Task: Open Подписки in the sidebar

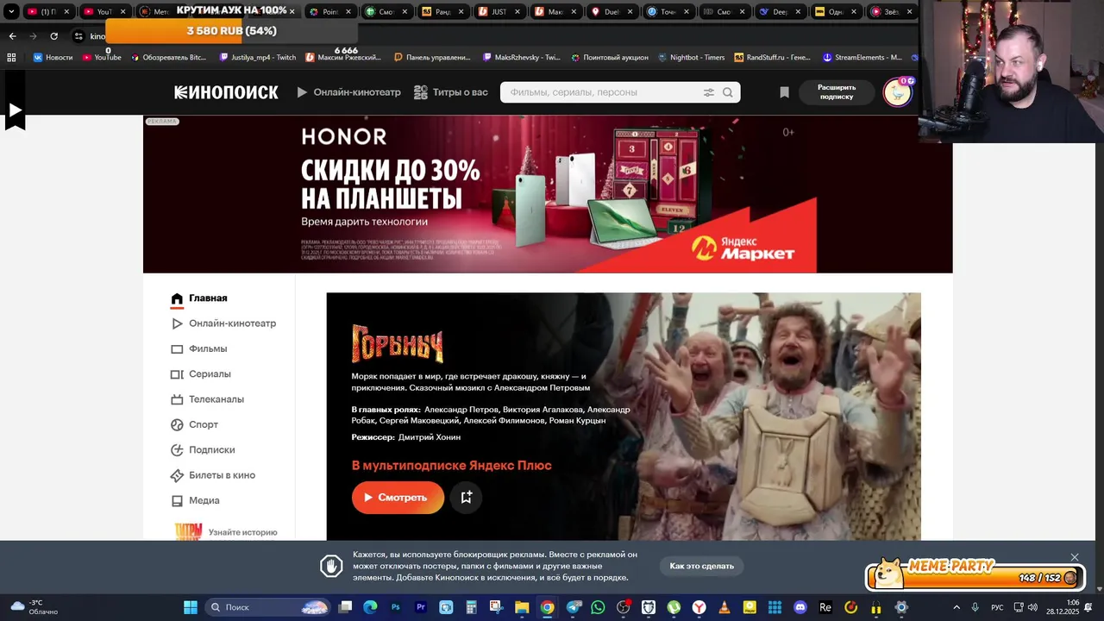Action: [212, 449]
